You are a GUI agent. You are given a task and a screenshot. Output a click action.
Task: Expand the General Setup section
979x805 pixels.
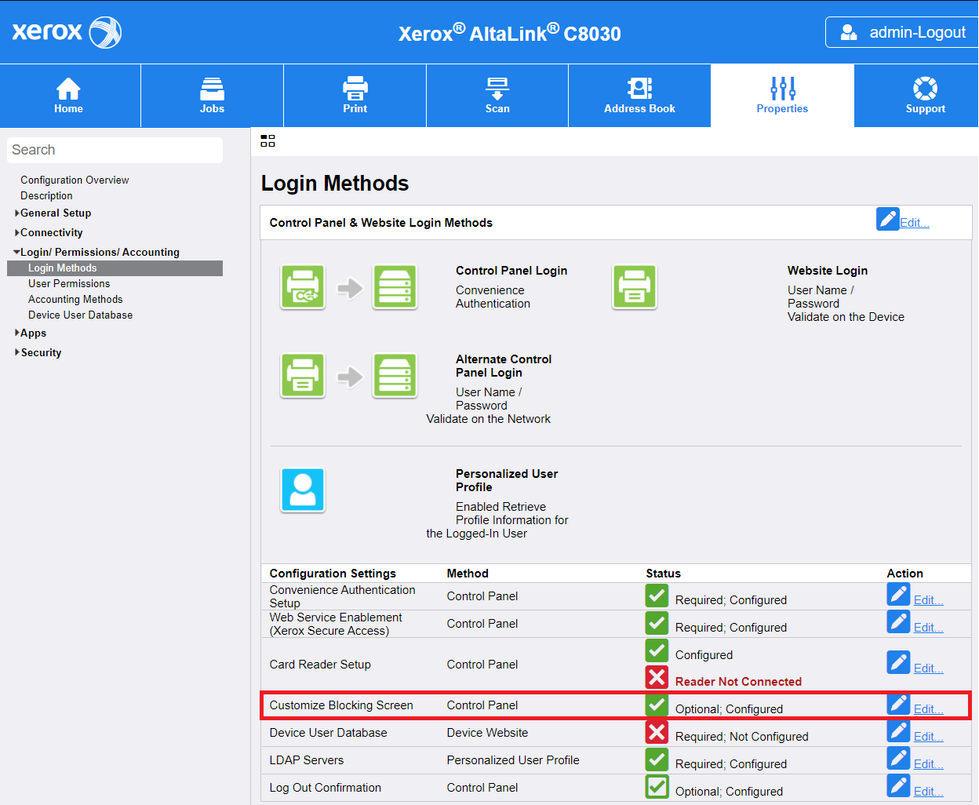pos(55,213)
